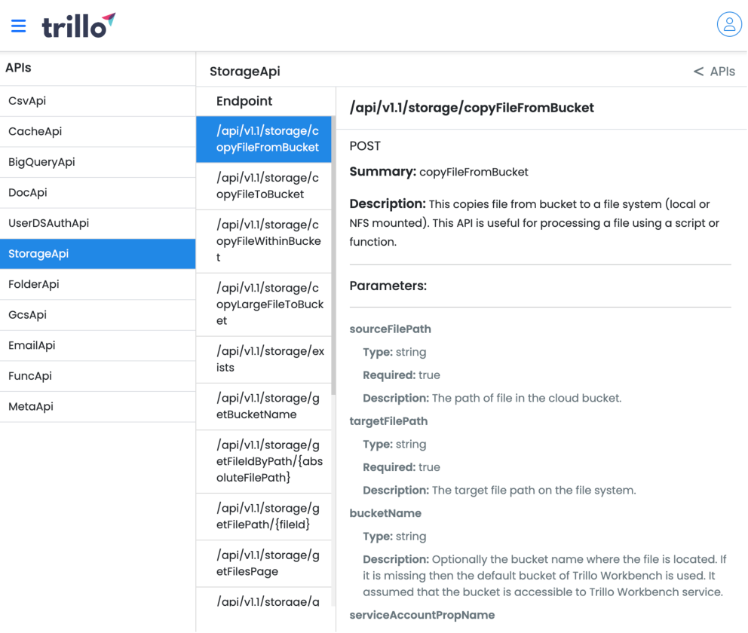Open the copyFileWithinBucket endpoint
Viewport: 748px width, 633px height.
pos(264,241)
